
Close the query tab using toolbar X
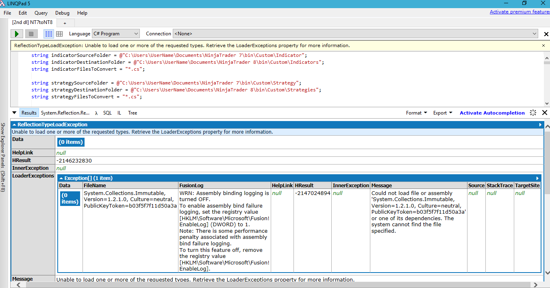(546, 34)
